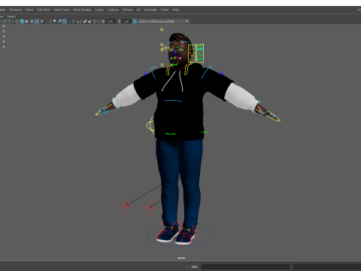Toggle textured display in viewport

click(37, 21)
